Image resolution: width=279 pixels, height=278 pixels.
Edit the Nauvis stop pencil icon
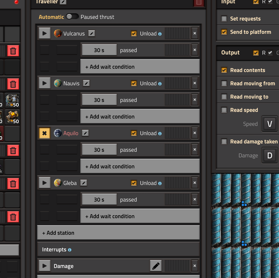click(86, 83)
